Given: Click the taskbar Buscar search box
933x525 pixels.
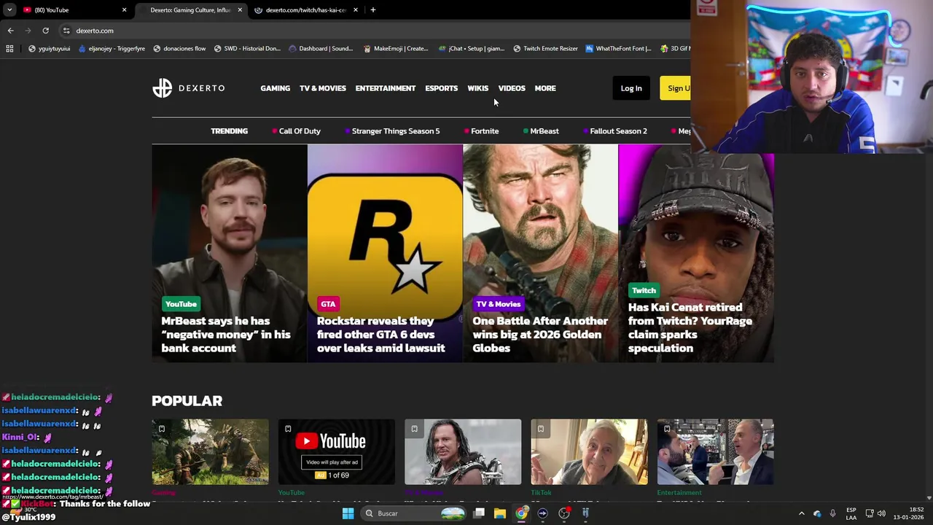Looking at the screenshot, I should click(x=413, y=513).
